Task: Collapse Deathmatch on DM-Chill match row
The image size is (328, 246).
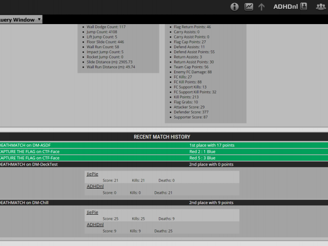Action: pyautogui.click(x=163, y=202)
